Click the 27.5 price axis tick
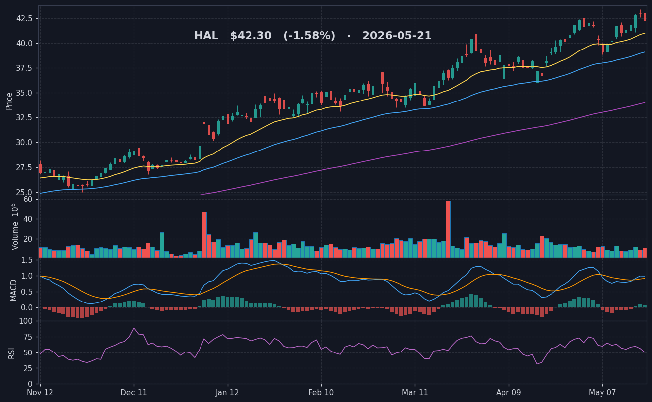The width and height of the screenshot is (652, 402). pos(24,167)
